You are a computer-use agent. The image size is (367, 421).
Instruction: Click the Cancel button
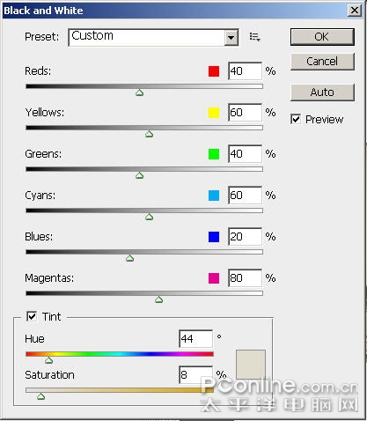pyautogui.click(x=322, y=62)
